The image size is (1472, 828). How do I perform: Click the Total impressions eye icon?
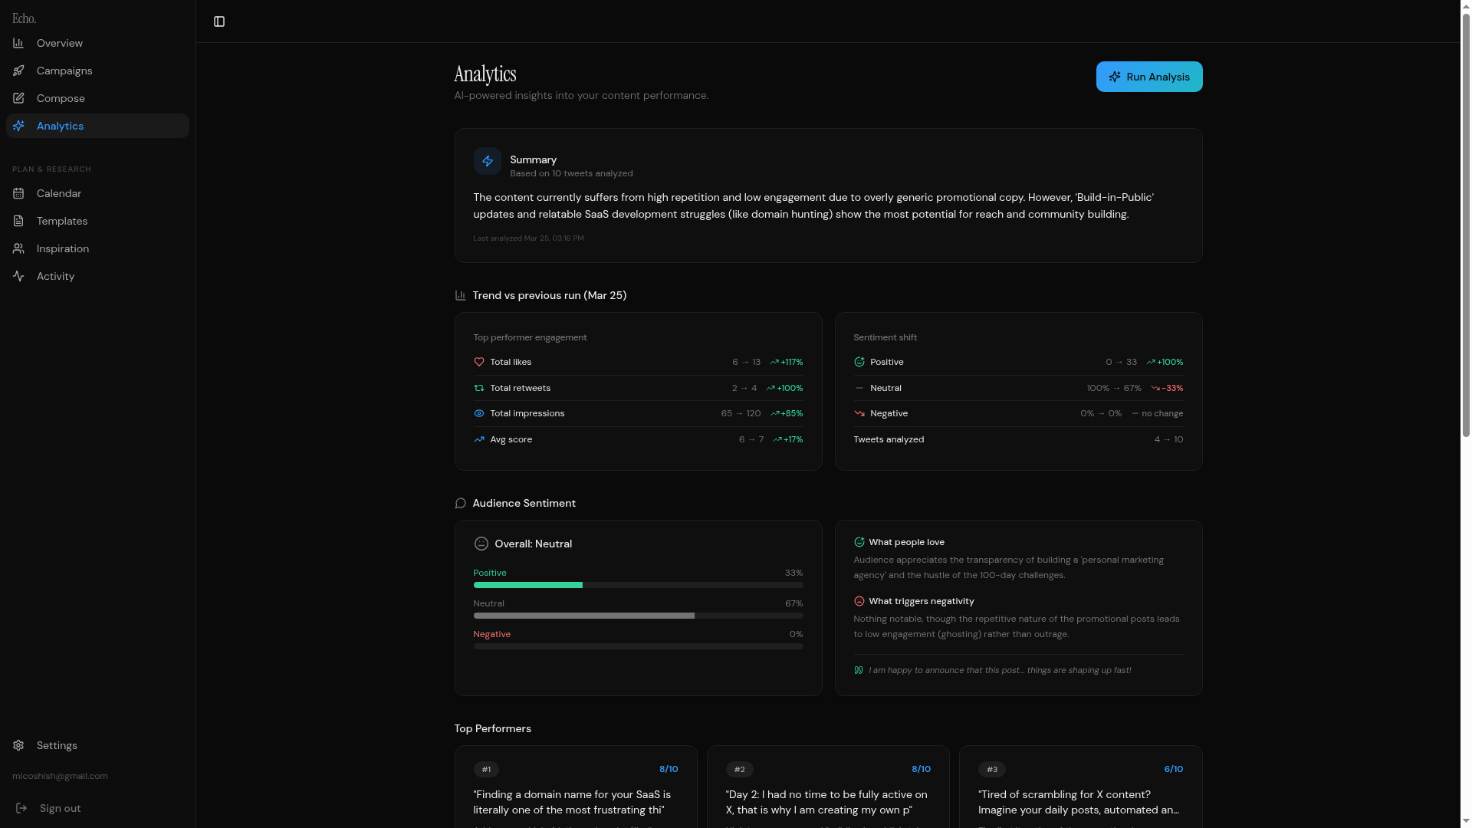tap(479, 413)
